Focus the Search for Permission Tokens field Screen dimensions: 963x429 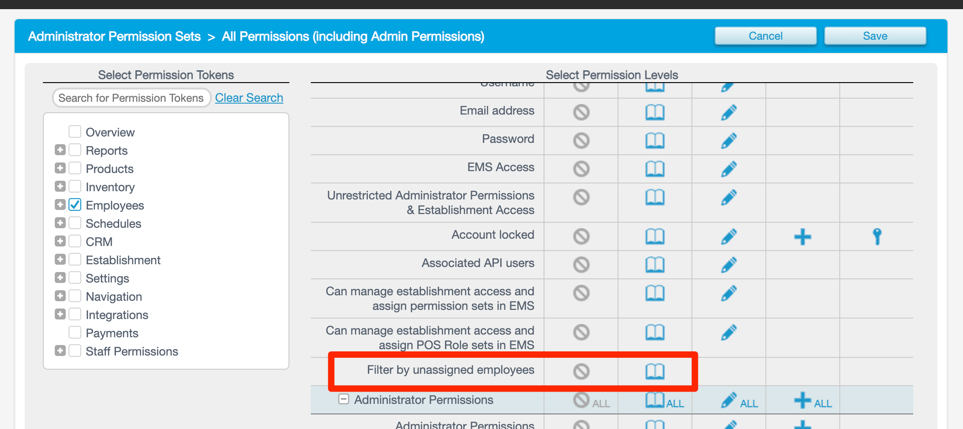131,98
